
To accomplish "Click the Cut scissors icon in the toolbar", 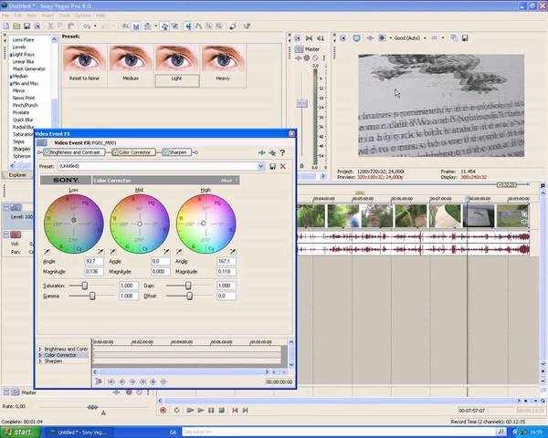I will [x=50, y=26].
